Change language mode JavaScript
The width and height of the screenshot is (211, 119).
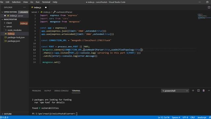(x=202, y=118)
